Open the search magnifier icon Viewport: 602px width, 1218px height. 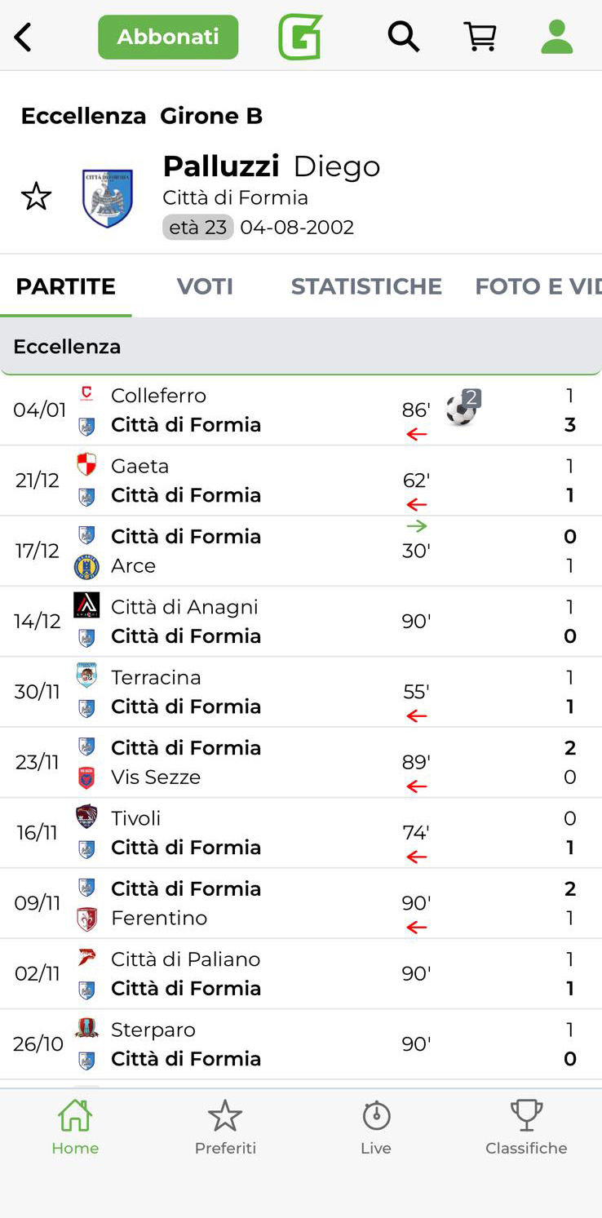coord(403,38)
